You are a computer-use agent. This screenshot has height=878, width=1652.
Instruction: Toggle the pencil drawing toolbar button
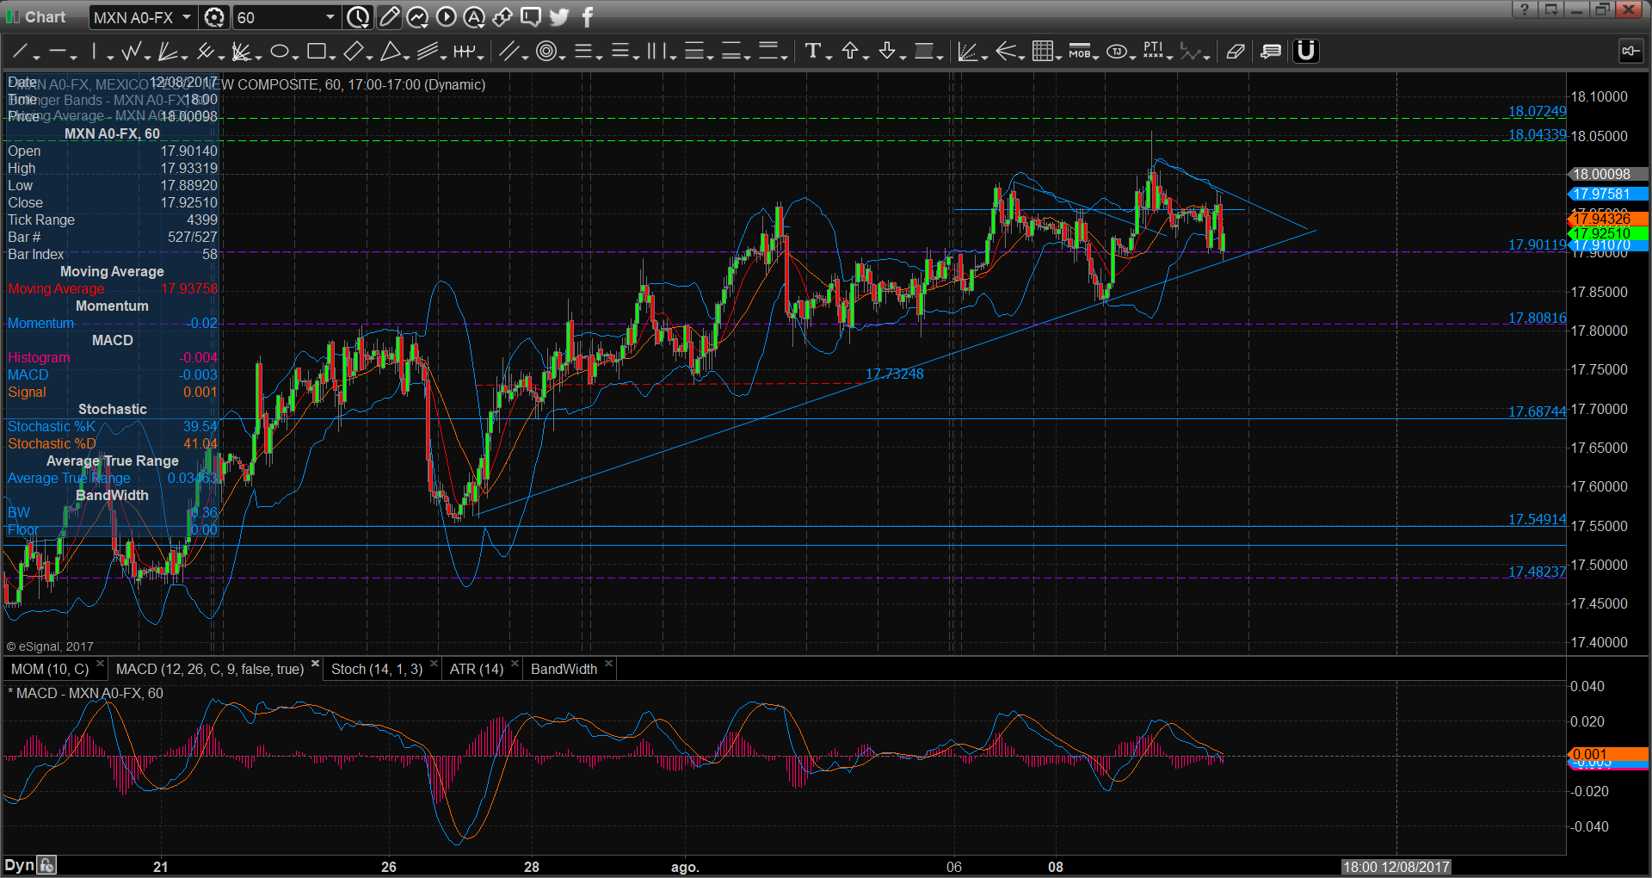389,17
